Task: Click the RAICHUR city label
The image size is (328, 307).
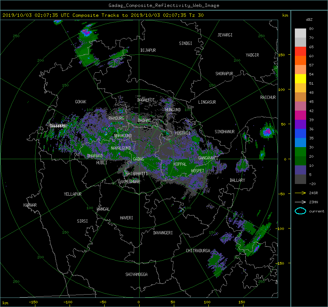Action: point(268,97)
